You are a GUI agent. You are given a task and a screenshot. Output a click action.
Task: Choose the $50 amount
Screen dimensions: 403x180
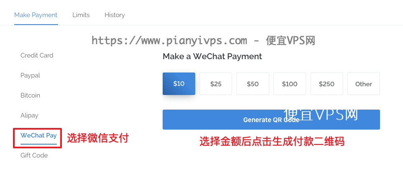(253, 84)
